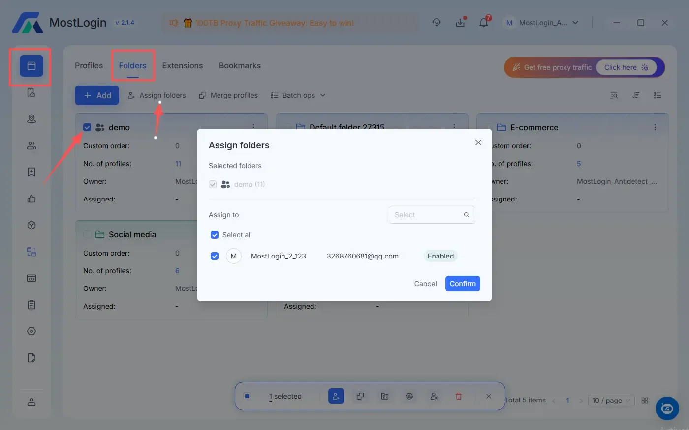Click page number 1 in pagination
Viewport: 689px width, 430px height.
pos(567,401)
